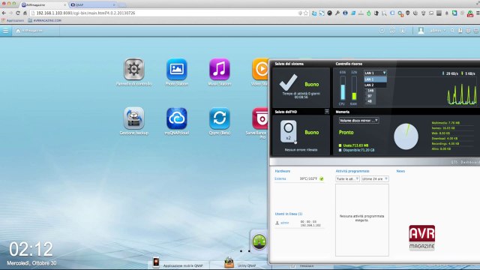Click the network traffic graph

(462, 95)
